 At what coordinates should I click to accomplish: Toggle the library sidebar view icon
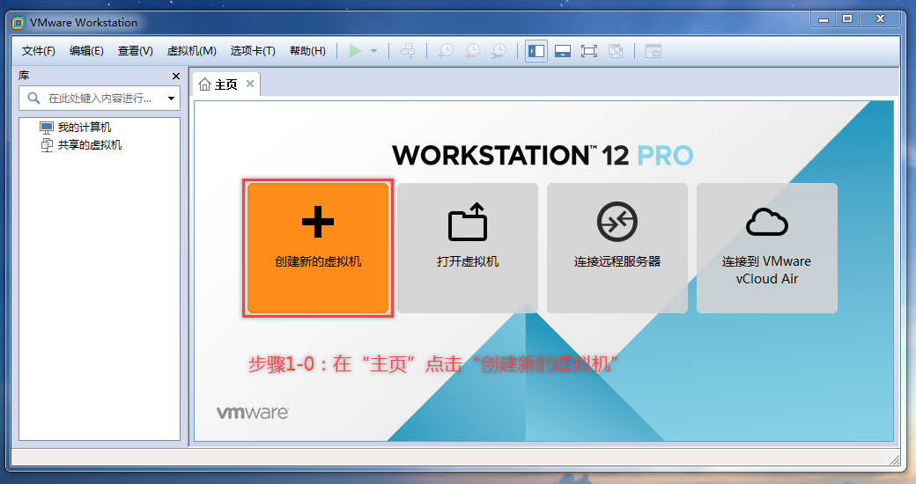pyautogui.click(x=536, y=51)
